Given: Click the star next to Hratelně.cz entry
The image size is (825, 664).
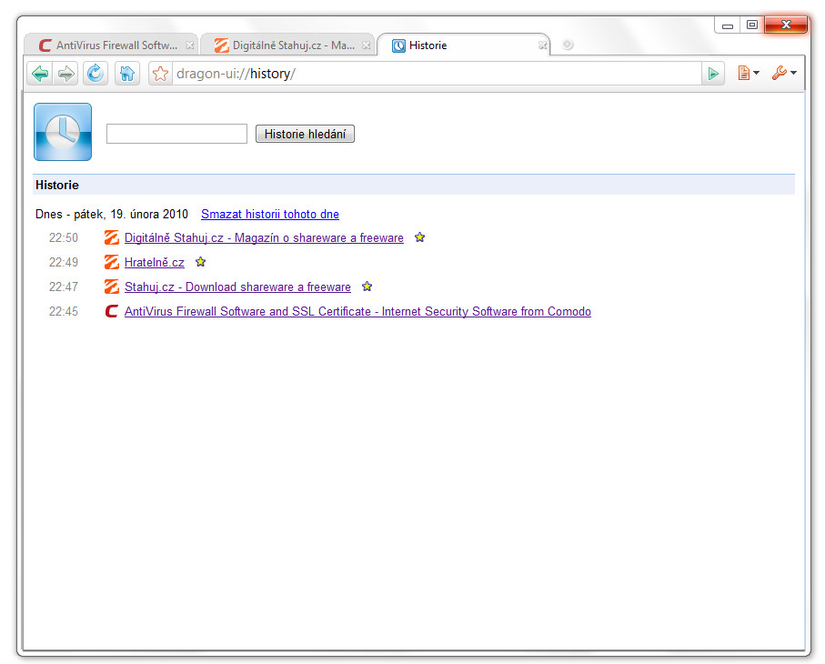Looking at the screenshot, I should tap(200, 261).
